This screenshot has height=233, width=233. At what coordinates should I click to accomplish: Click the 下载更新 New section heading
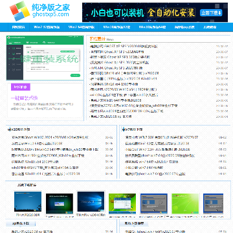click(101, 39)
